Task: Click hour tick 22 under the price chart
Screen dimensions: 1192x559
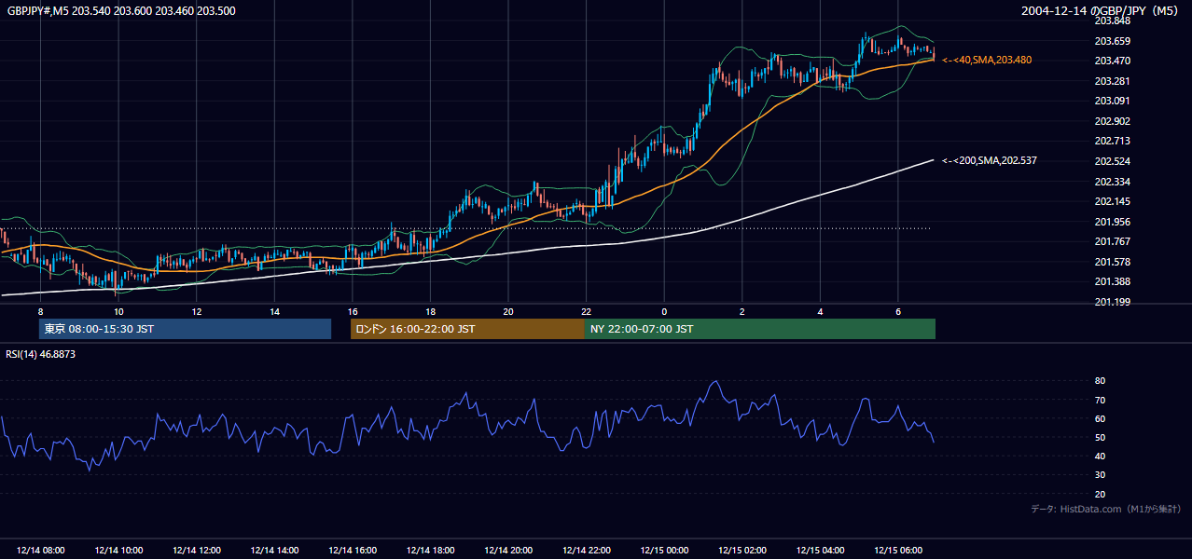Action: tap(586, 311)
